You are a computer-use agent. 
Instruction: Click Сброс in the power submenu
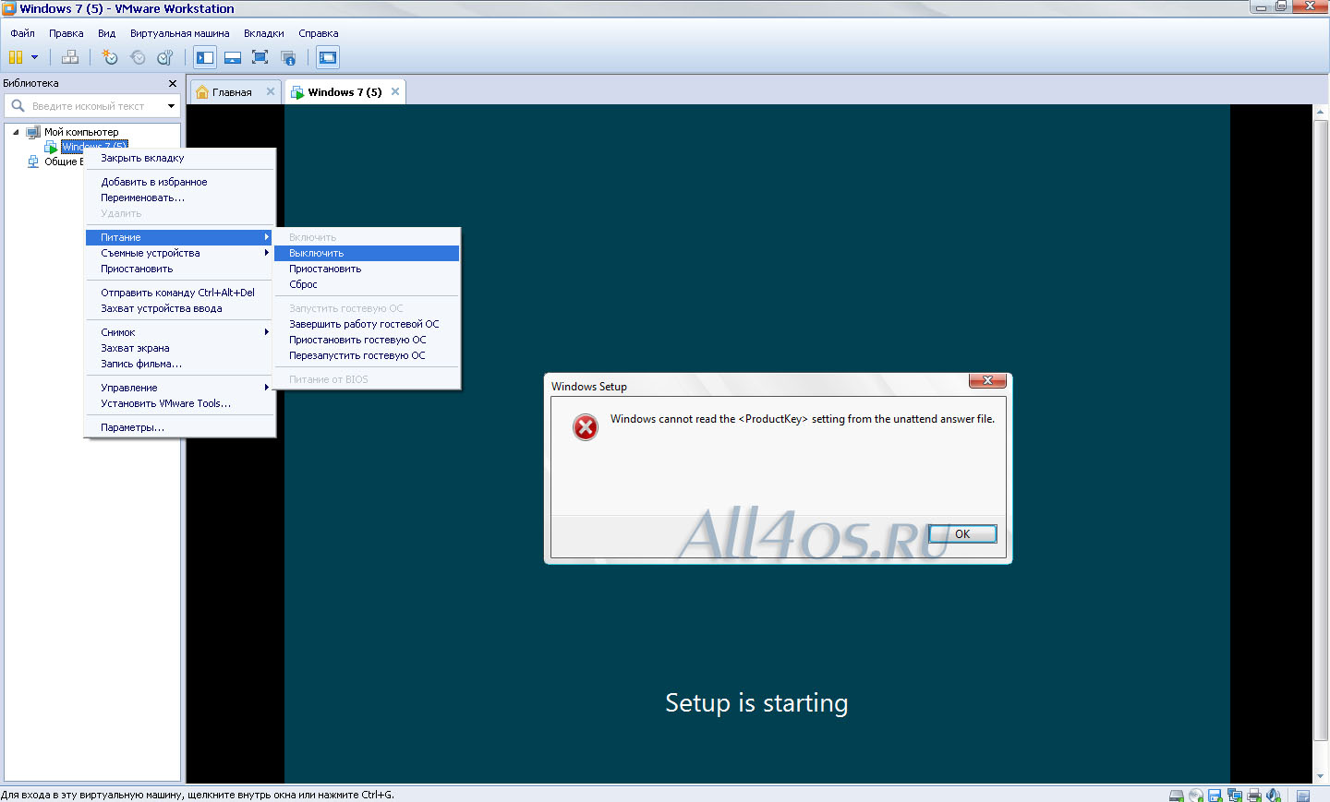point(367,284)
